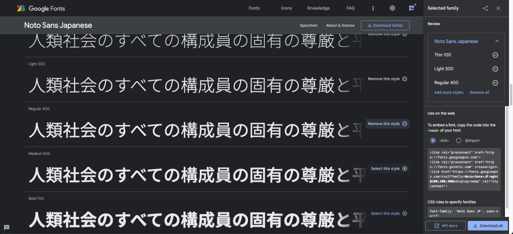513x234 pixels.
Task: Click the feedback icon at bottom-left corner
Action: [7, 227]
